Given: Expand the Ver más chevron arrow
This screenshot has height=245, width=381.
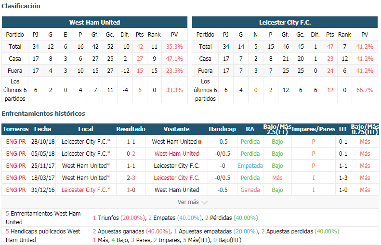Looking at the screenshot, I should coord(205,202).
